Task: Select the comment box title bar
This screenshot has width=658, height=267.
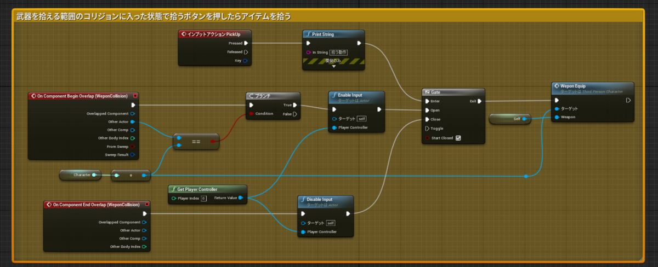Action: 328,16
